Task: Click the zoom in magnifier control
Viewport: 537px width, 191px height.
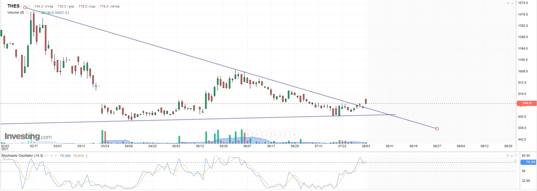Action: coord(257,134)
